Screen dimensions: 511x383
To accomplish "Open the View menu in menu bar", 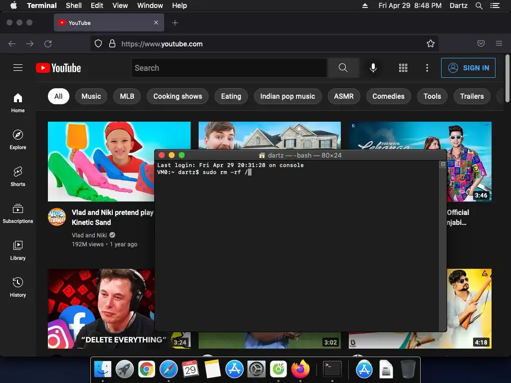I will pyautogui.click(x=120, y=5).
